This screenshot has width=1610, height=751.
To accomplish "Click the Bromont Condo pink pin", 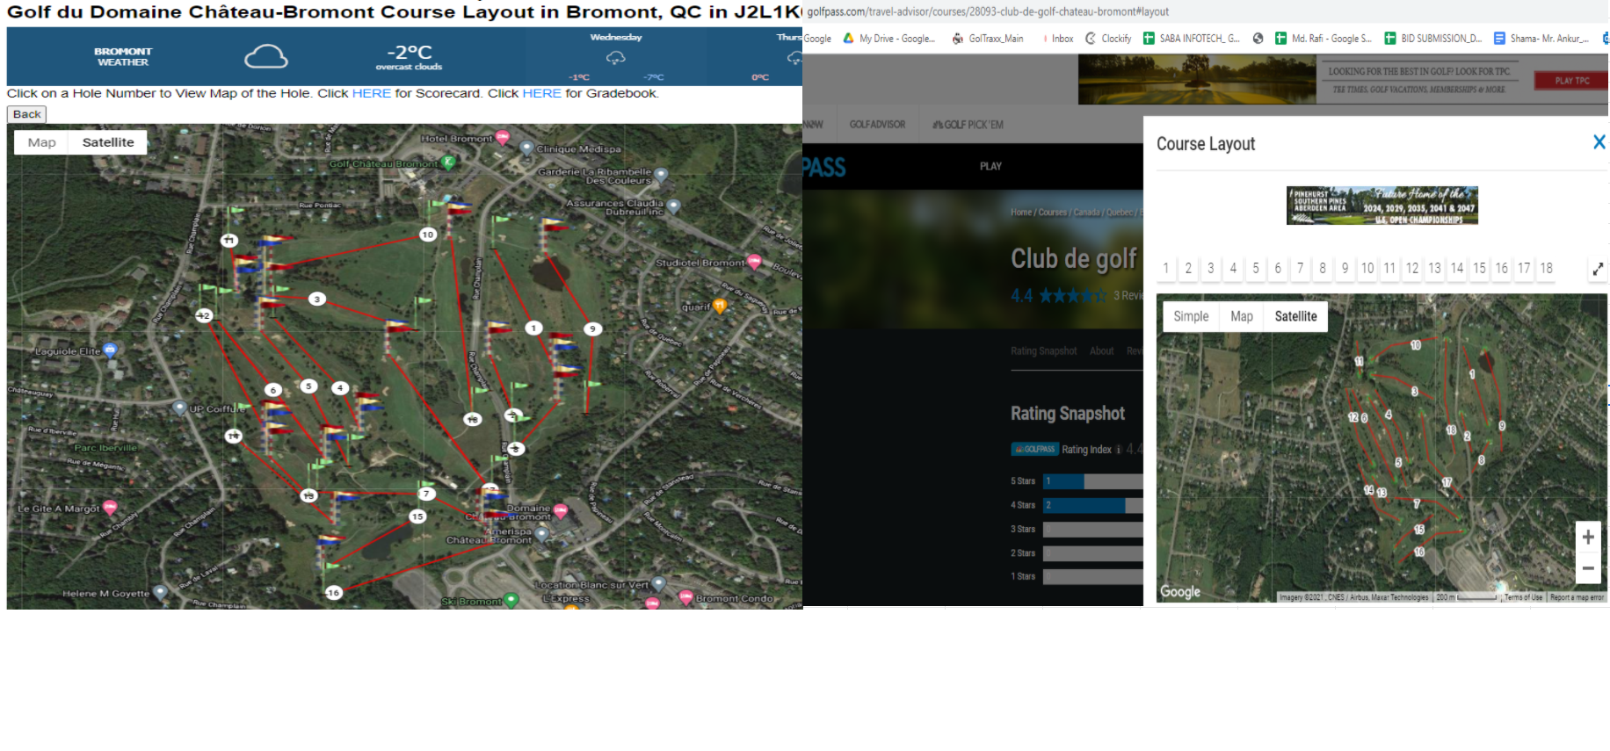I will (686, 597).
